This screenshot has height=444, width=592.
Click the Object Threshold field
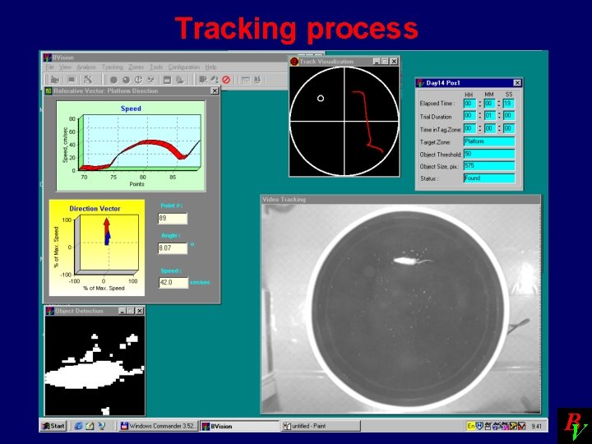tap(489, 154)
